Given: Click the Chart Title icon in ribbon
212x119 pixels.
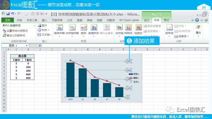Looking at the screenshot, I should pyautogui.click(x=59, y=27).
